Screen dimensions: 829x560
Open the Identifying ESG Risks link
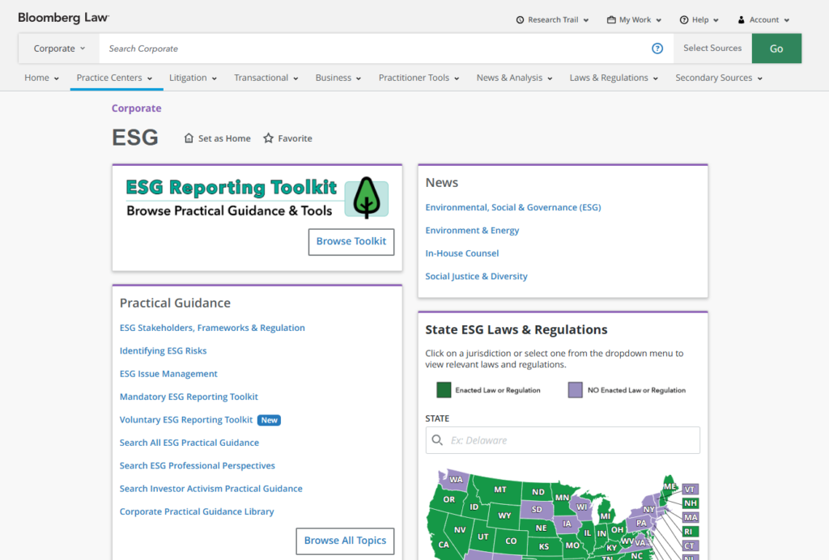163,351
